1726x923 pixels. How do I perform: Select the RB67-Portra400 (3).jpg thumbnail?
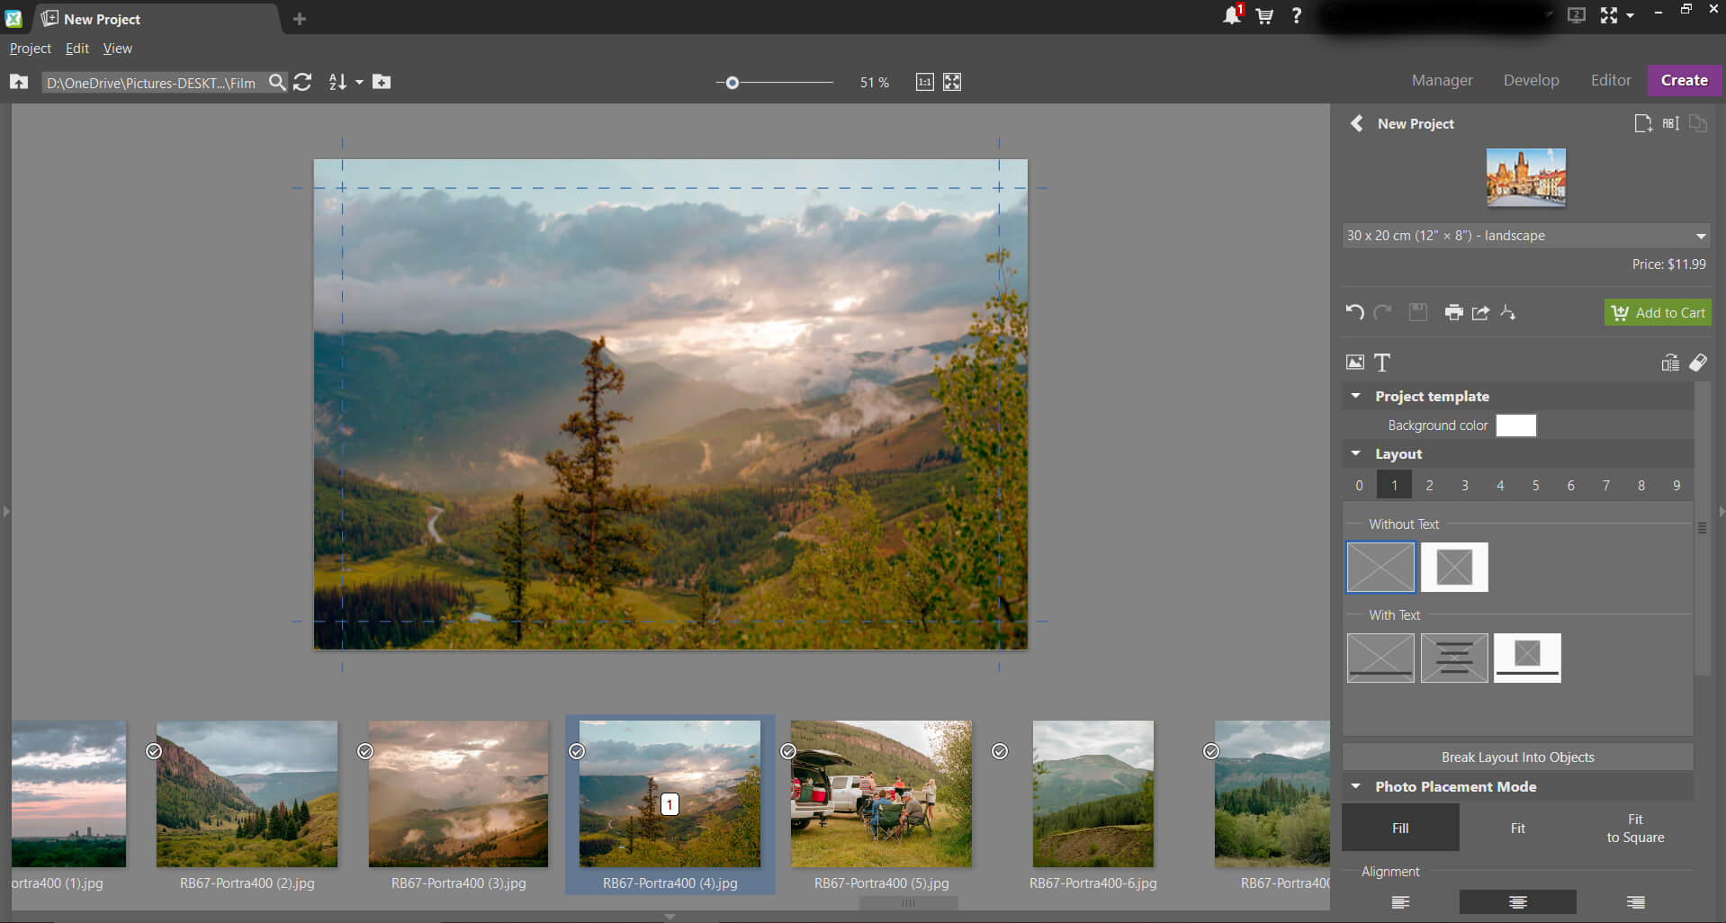(458, 793)
